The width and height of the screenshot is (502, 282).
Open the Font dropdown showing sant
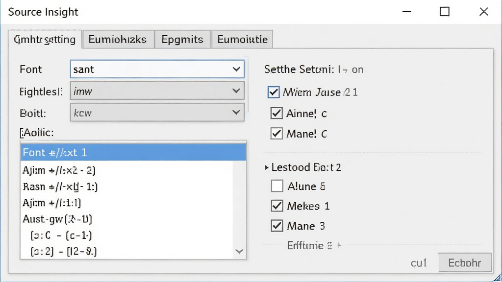(x=157, y=69)
